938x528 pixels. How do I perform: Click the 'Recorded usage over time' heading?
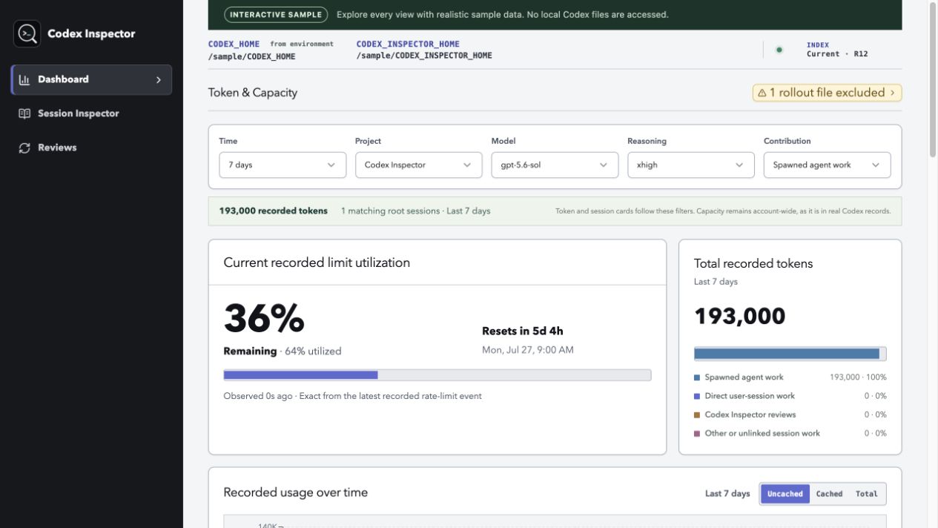click(x=295, y=492)
